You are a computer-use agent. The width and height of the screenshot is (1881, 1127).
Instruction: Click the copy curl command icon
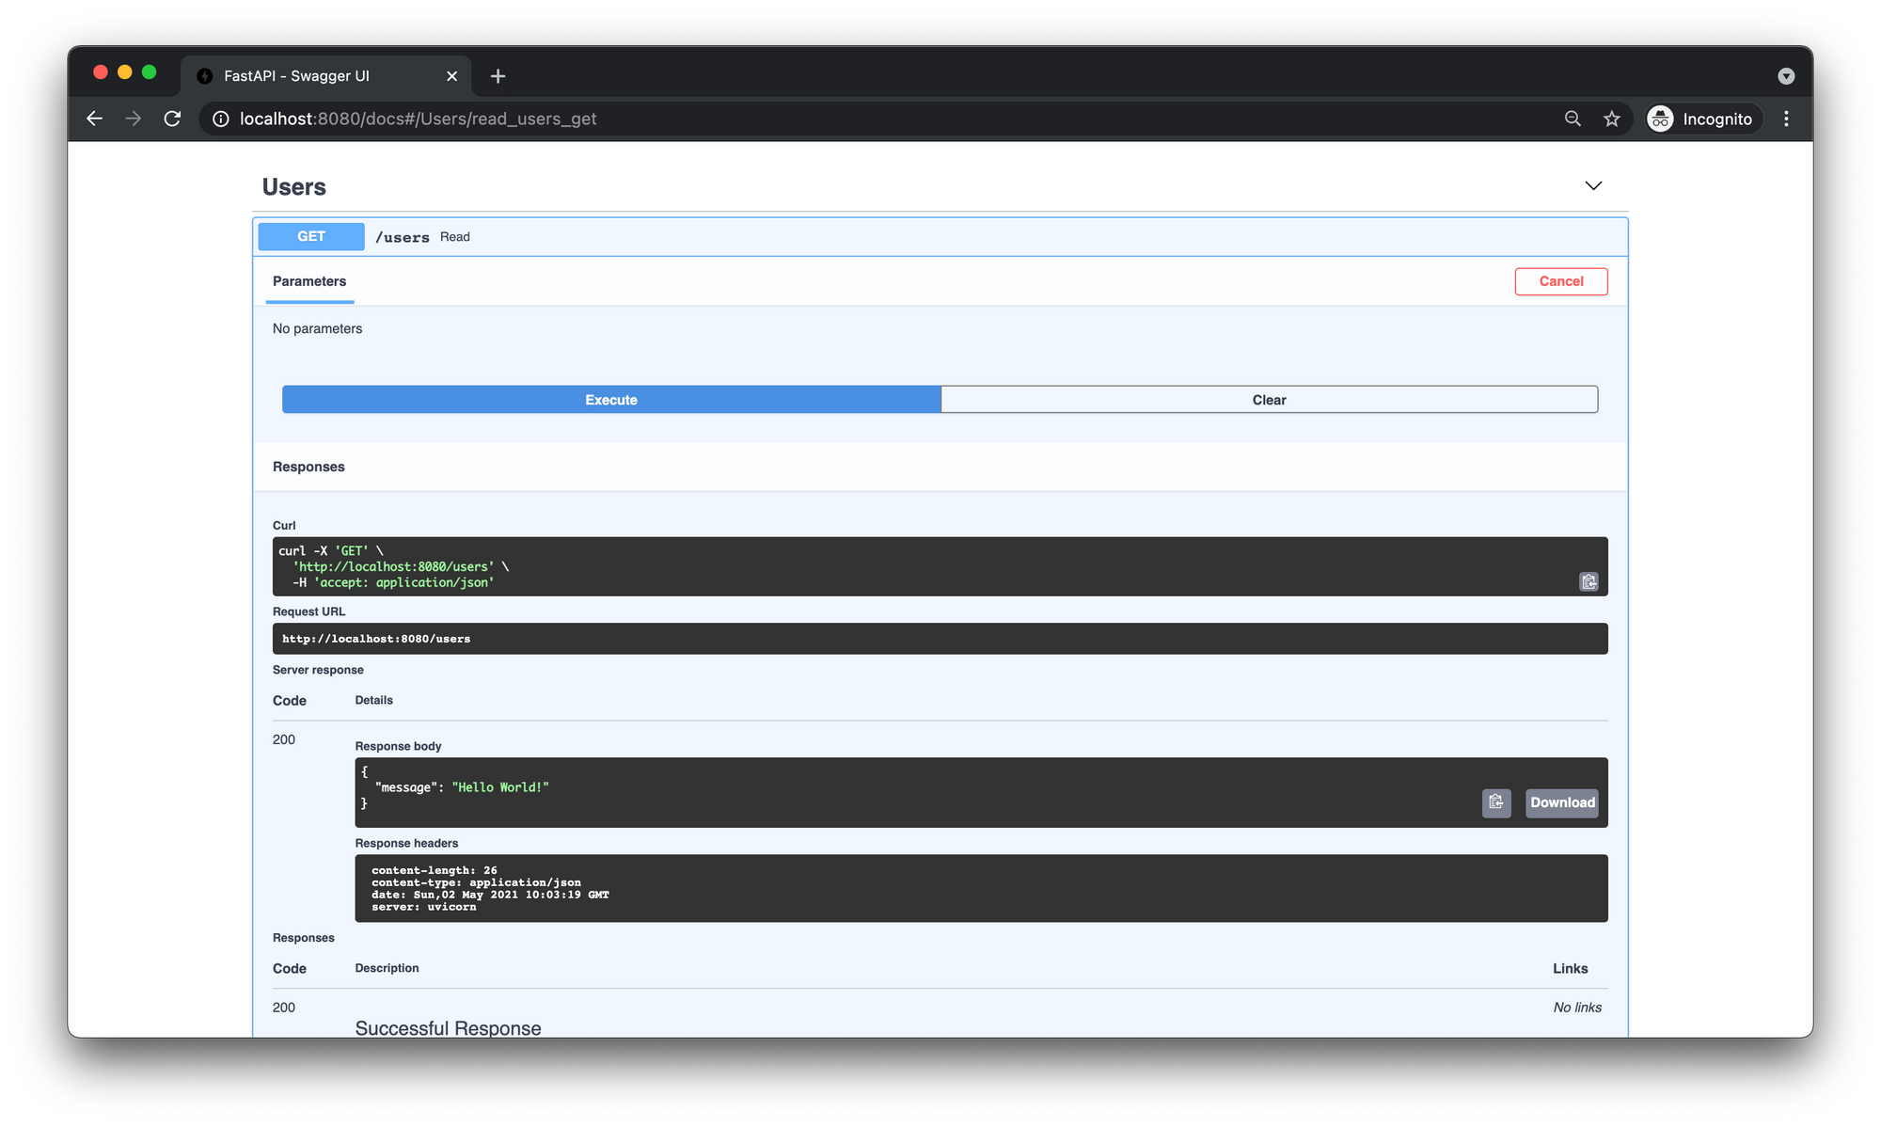[x=1589, y=581]
